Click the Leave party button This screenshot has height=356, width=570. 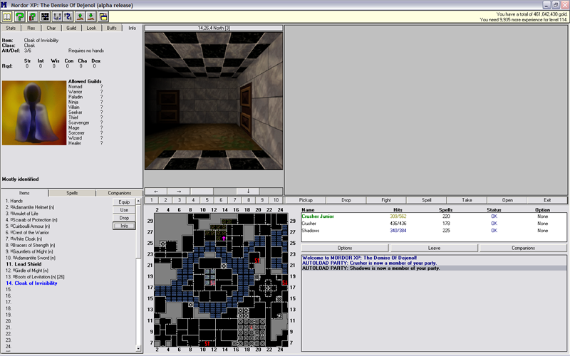(x=433, y=248)
